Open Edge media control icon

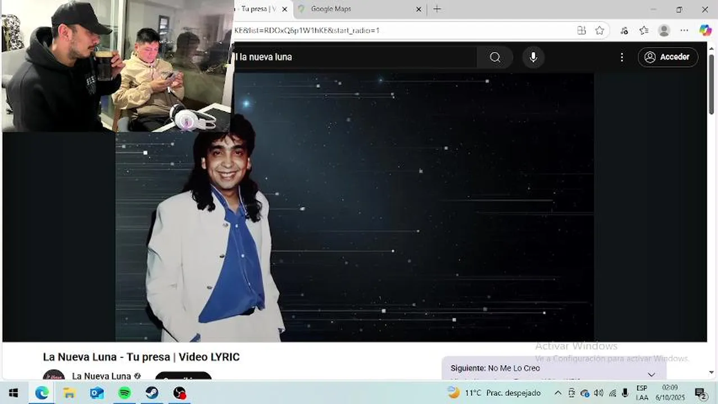(x=624, y=30)
